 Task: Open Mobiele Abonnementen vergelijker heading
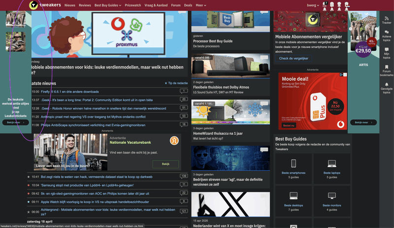(x=308, y=37)
